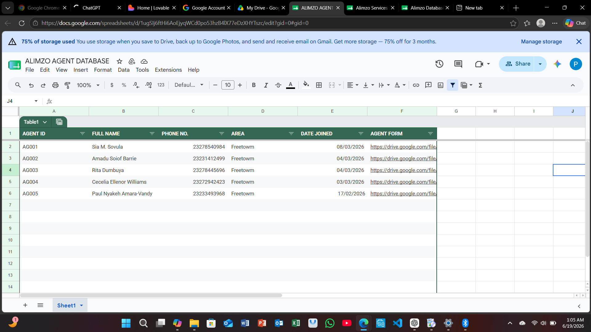Open the Sheet1 tab options arrow
Image resolution: width=591 pixels, height=332 pixels.
click(x=82, y=306)
